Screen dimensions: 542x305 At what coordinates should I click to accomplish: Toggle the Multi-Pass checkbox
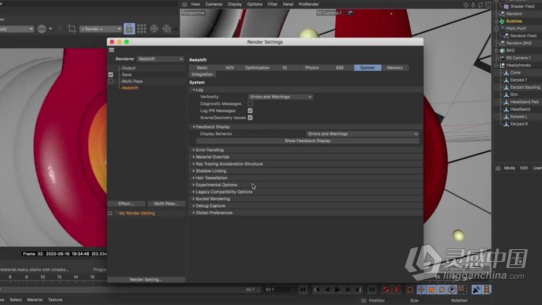coord(111,81)
